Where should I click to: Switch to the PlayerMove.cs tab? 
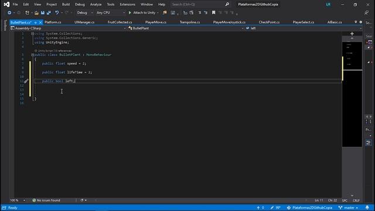(156, 22)
